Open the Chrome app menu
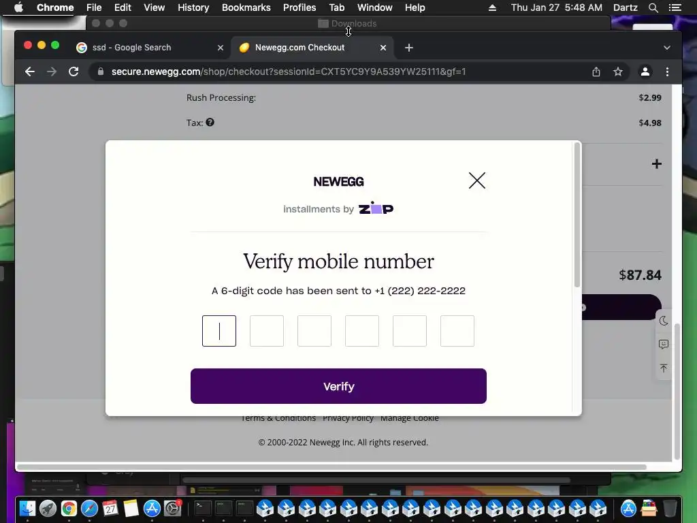Image resolution: width=697 pixels, height=523 pixels. tap(55, 7)
